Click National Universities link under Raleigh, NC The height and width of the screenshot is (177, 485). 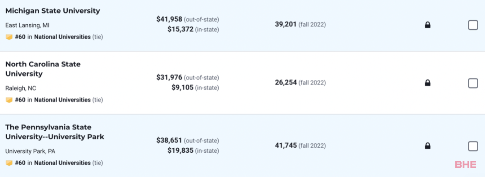click(x=62, y=100)
